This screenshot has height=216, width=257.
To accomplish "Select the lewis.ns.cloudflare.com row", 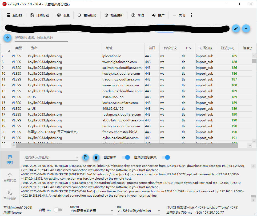I will click(x=126, y=103).
